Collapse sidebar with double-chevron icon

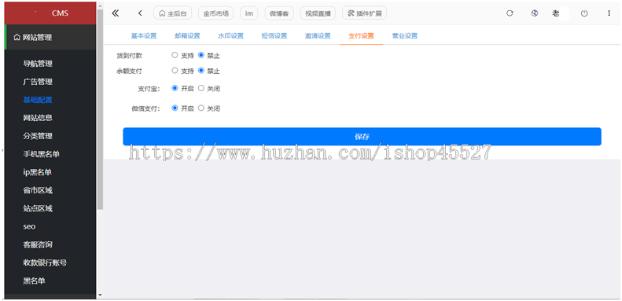[115, 13]
